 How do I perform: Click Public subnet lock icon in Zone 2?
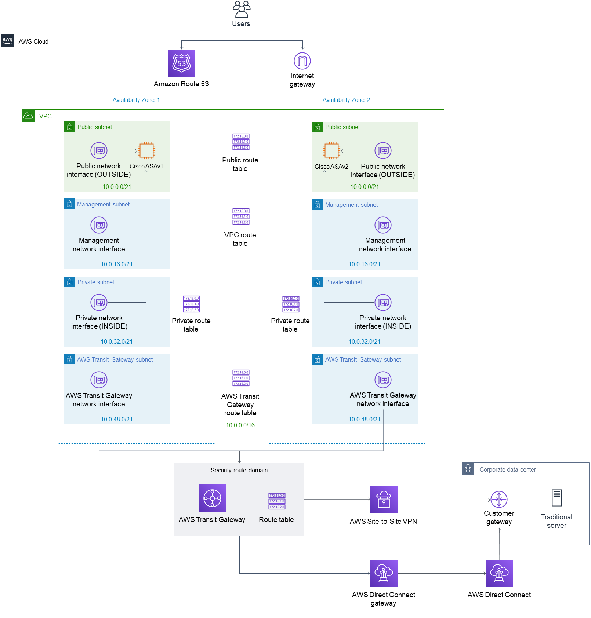point(317,127)
